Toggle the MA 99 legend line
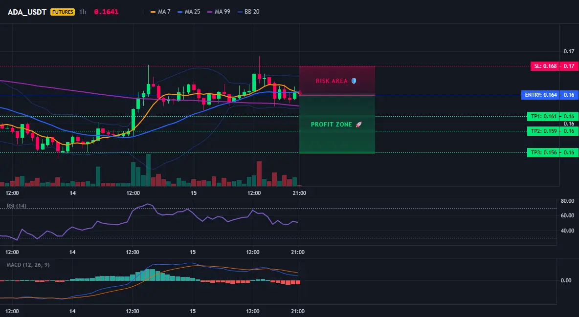This screenshot has height=317, width=579. tap(219, 12)
